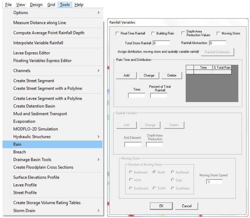Enable the Real-Time Rainfall checkbox
The height and width of the screenshot is (218, 250).
(117, 33)
